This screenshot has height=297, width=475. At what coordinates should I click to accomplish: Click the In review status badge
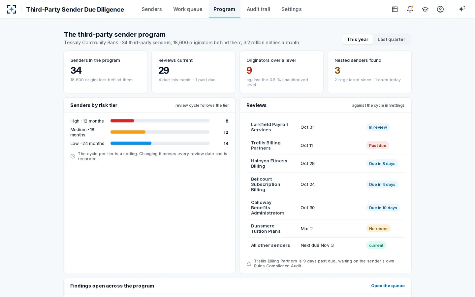[x=378, y=127]
